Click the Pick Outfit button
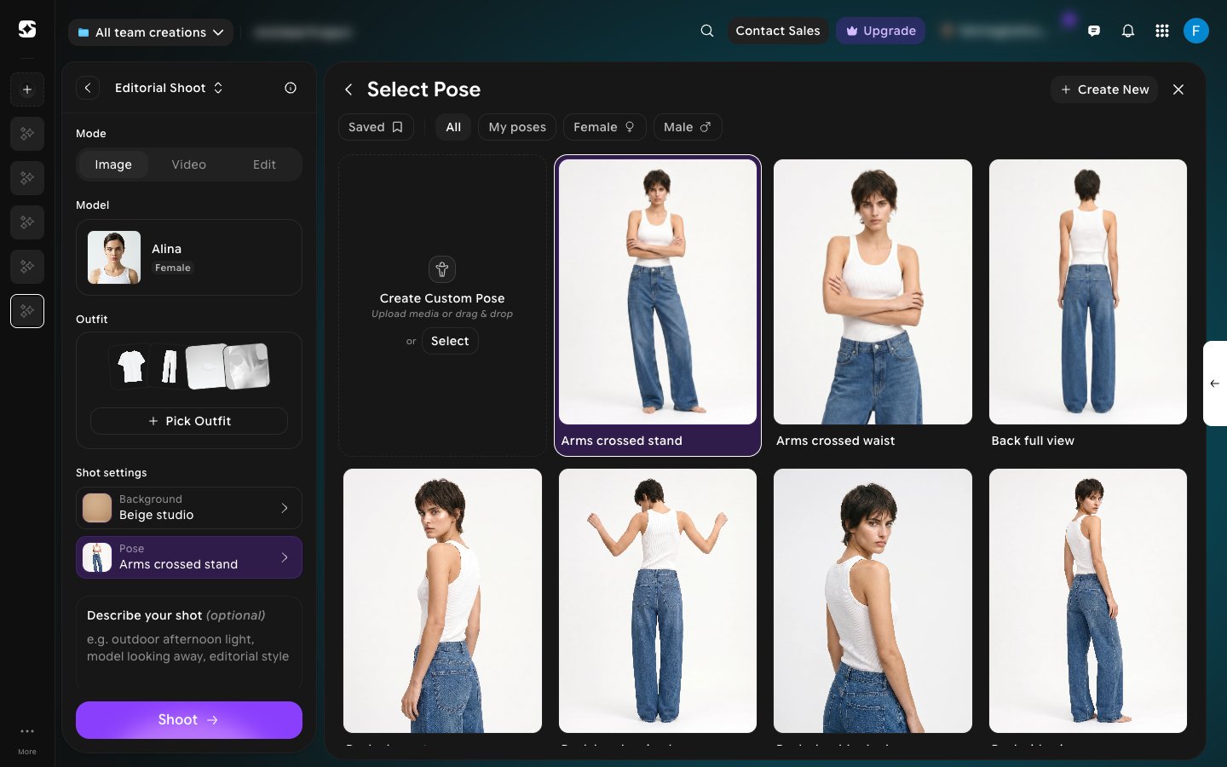The height and width of the screenshot is (767, 1227). (189, 421)
